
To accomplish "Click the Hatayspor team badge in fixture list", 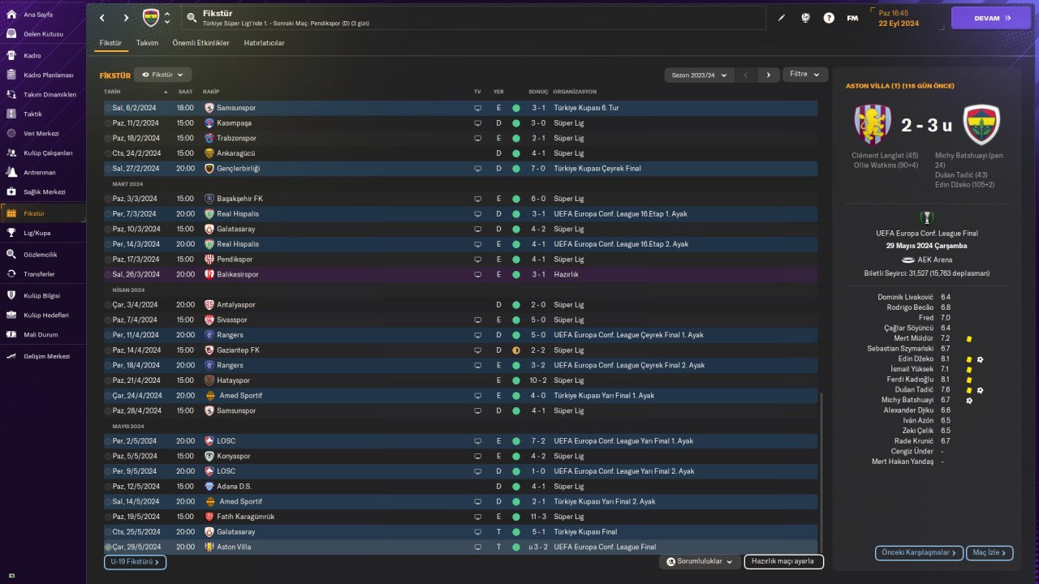I will pyautogui.click(x=209, y=380).
